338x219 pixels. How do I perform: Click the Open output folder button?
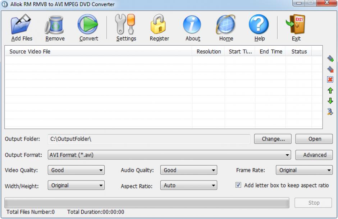pyautogui.click(x=314, y=139)
